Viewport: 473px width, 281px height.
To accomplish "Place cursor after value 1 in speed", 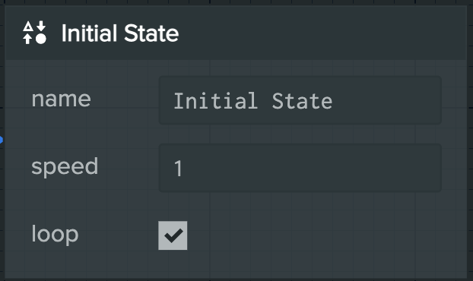I will point(183,168).
